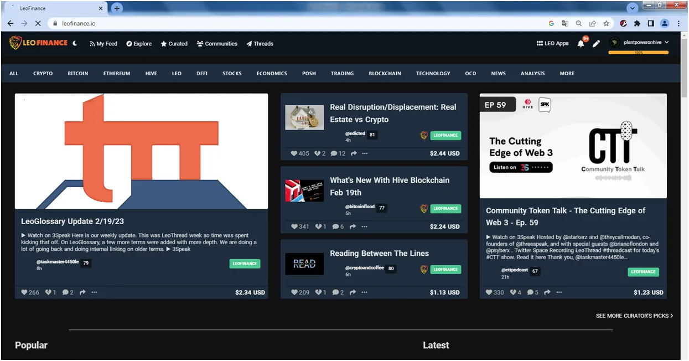Upvote heart on Community Token Talk post
689x361 pixels.
(x=489, y=292)
